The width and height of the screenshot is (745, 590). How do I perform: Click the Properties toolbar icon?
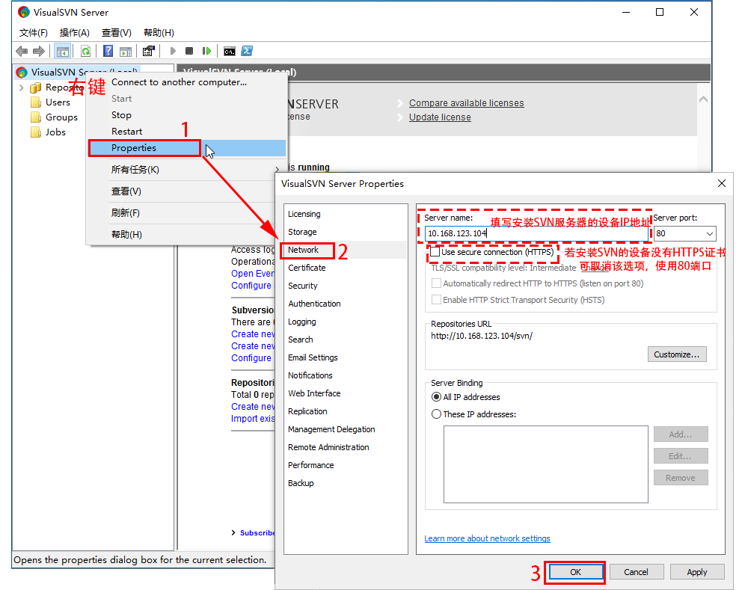click(x=149, y=51)
